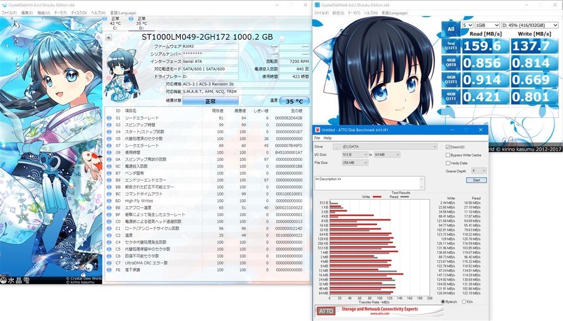Click status circle for 使用時間 row
Screen dimensions: 563x321
pos(109,153)
